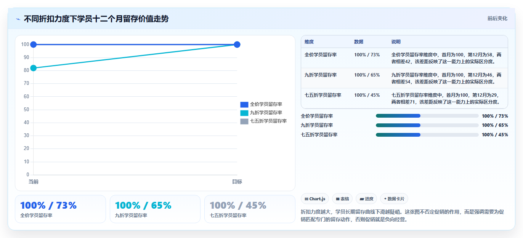Click the 数据 column header
The width and height of the screenshot is (523, 238).
[359, 42]
